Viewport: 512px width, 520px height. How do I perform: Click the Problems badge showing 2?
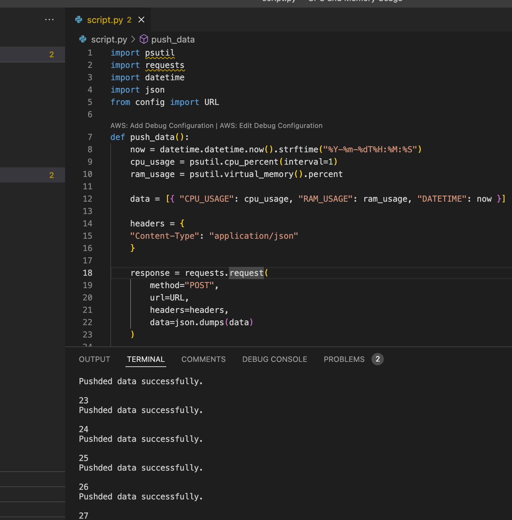pos(377,359)
